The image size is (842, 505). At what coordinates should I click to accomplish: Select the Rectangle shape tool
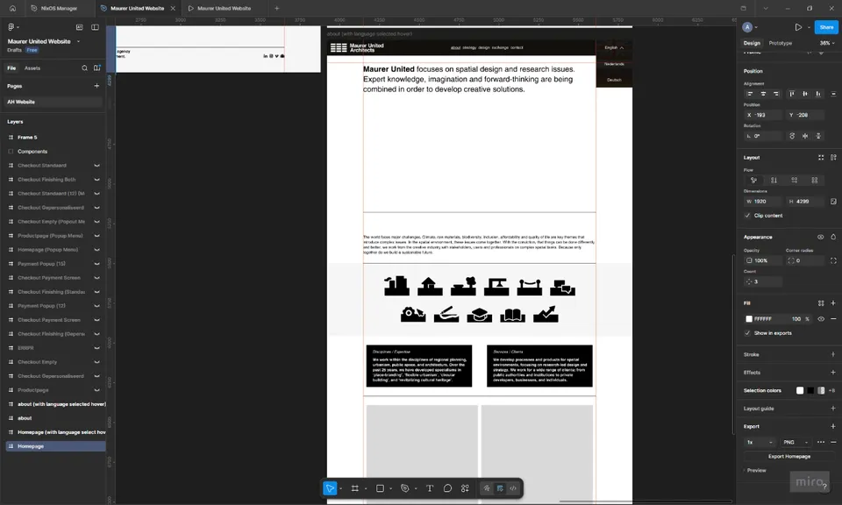[x=380, y=488]
